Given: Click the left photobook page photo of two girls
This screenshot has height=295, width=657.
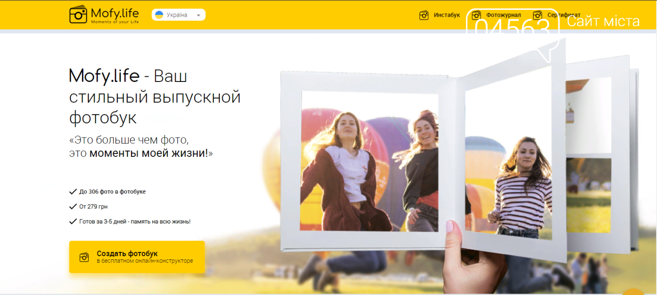Looking at the screenshot, I should click(369, 161).
